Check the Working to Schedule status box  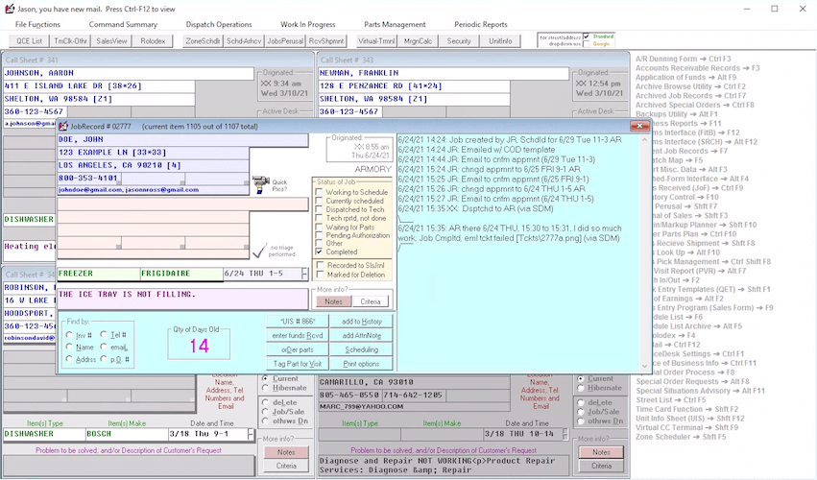pyautogui.click(x=319, y=192)
